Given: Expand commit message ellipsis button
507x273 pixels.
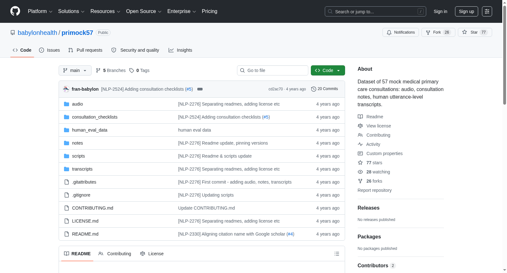Looking at the screenshot, I should (200, 89).
